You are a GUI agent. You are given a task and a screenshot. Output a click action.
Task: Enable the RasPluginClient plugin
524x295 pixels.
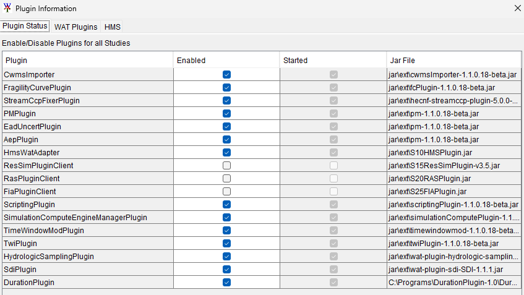point(226,179)
